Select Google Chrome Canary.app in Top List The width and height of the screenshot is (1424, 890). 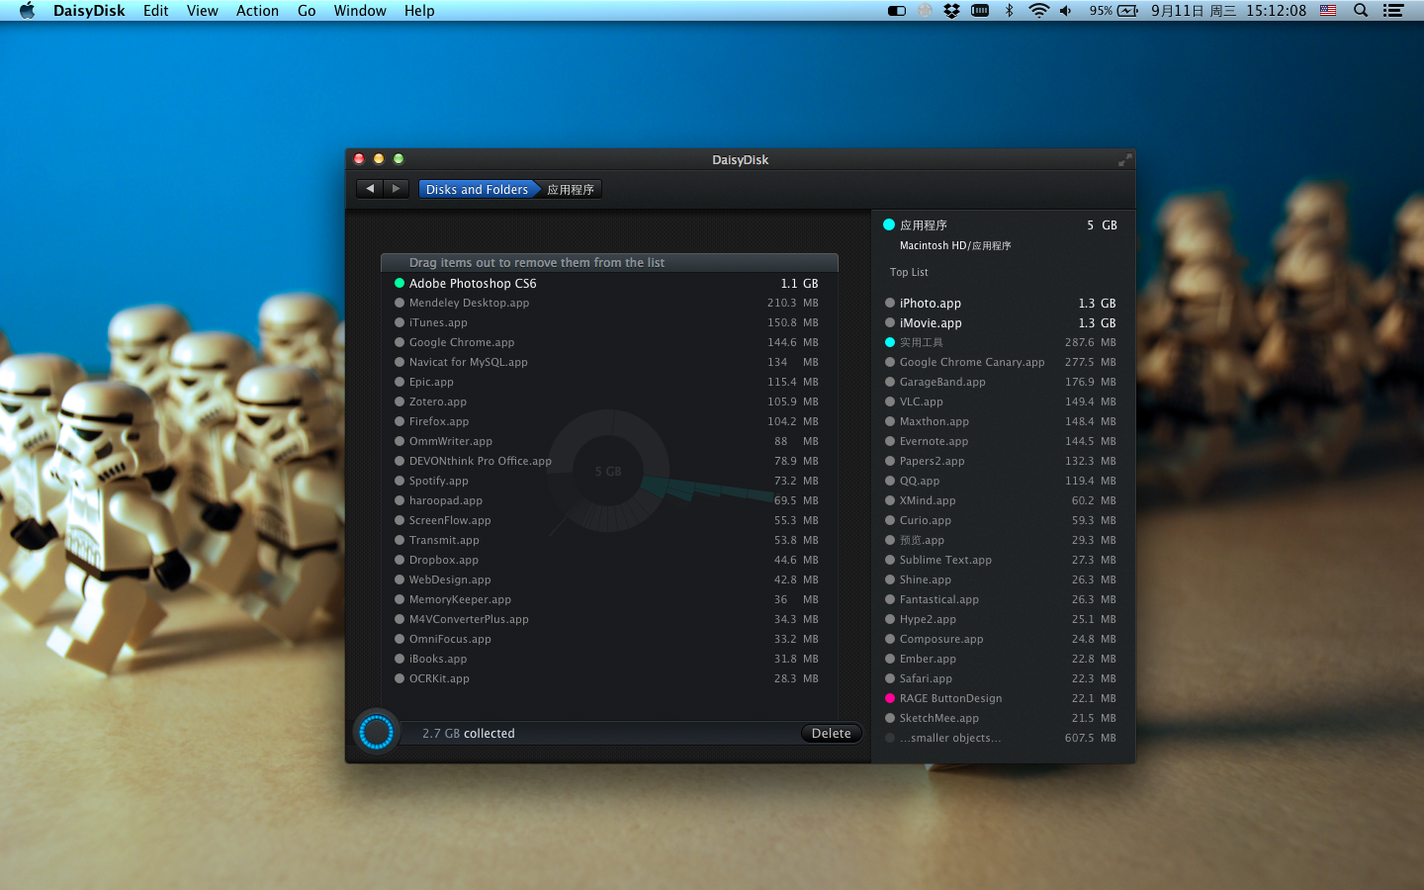[1000, 362]
